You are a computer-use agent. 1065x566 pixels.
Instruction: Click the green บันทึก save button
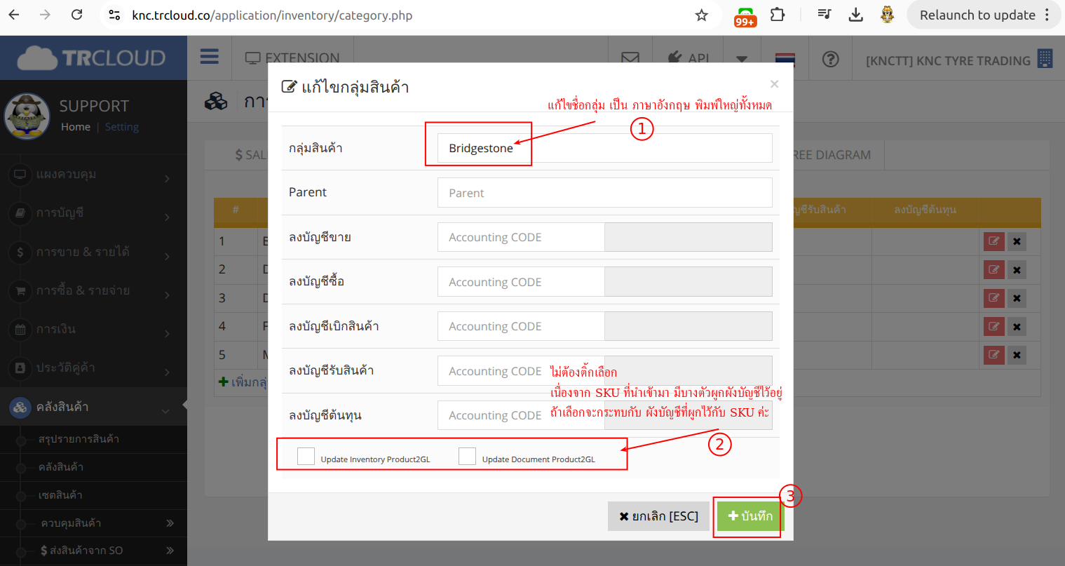point(749,516)
